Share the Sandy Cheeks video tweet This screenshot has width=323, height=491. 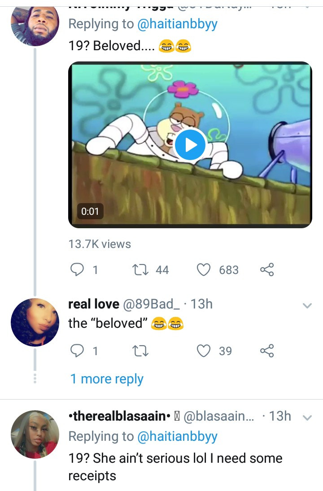(x=267, y=269)
